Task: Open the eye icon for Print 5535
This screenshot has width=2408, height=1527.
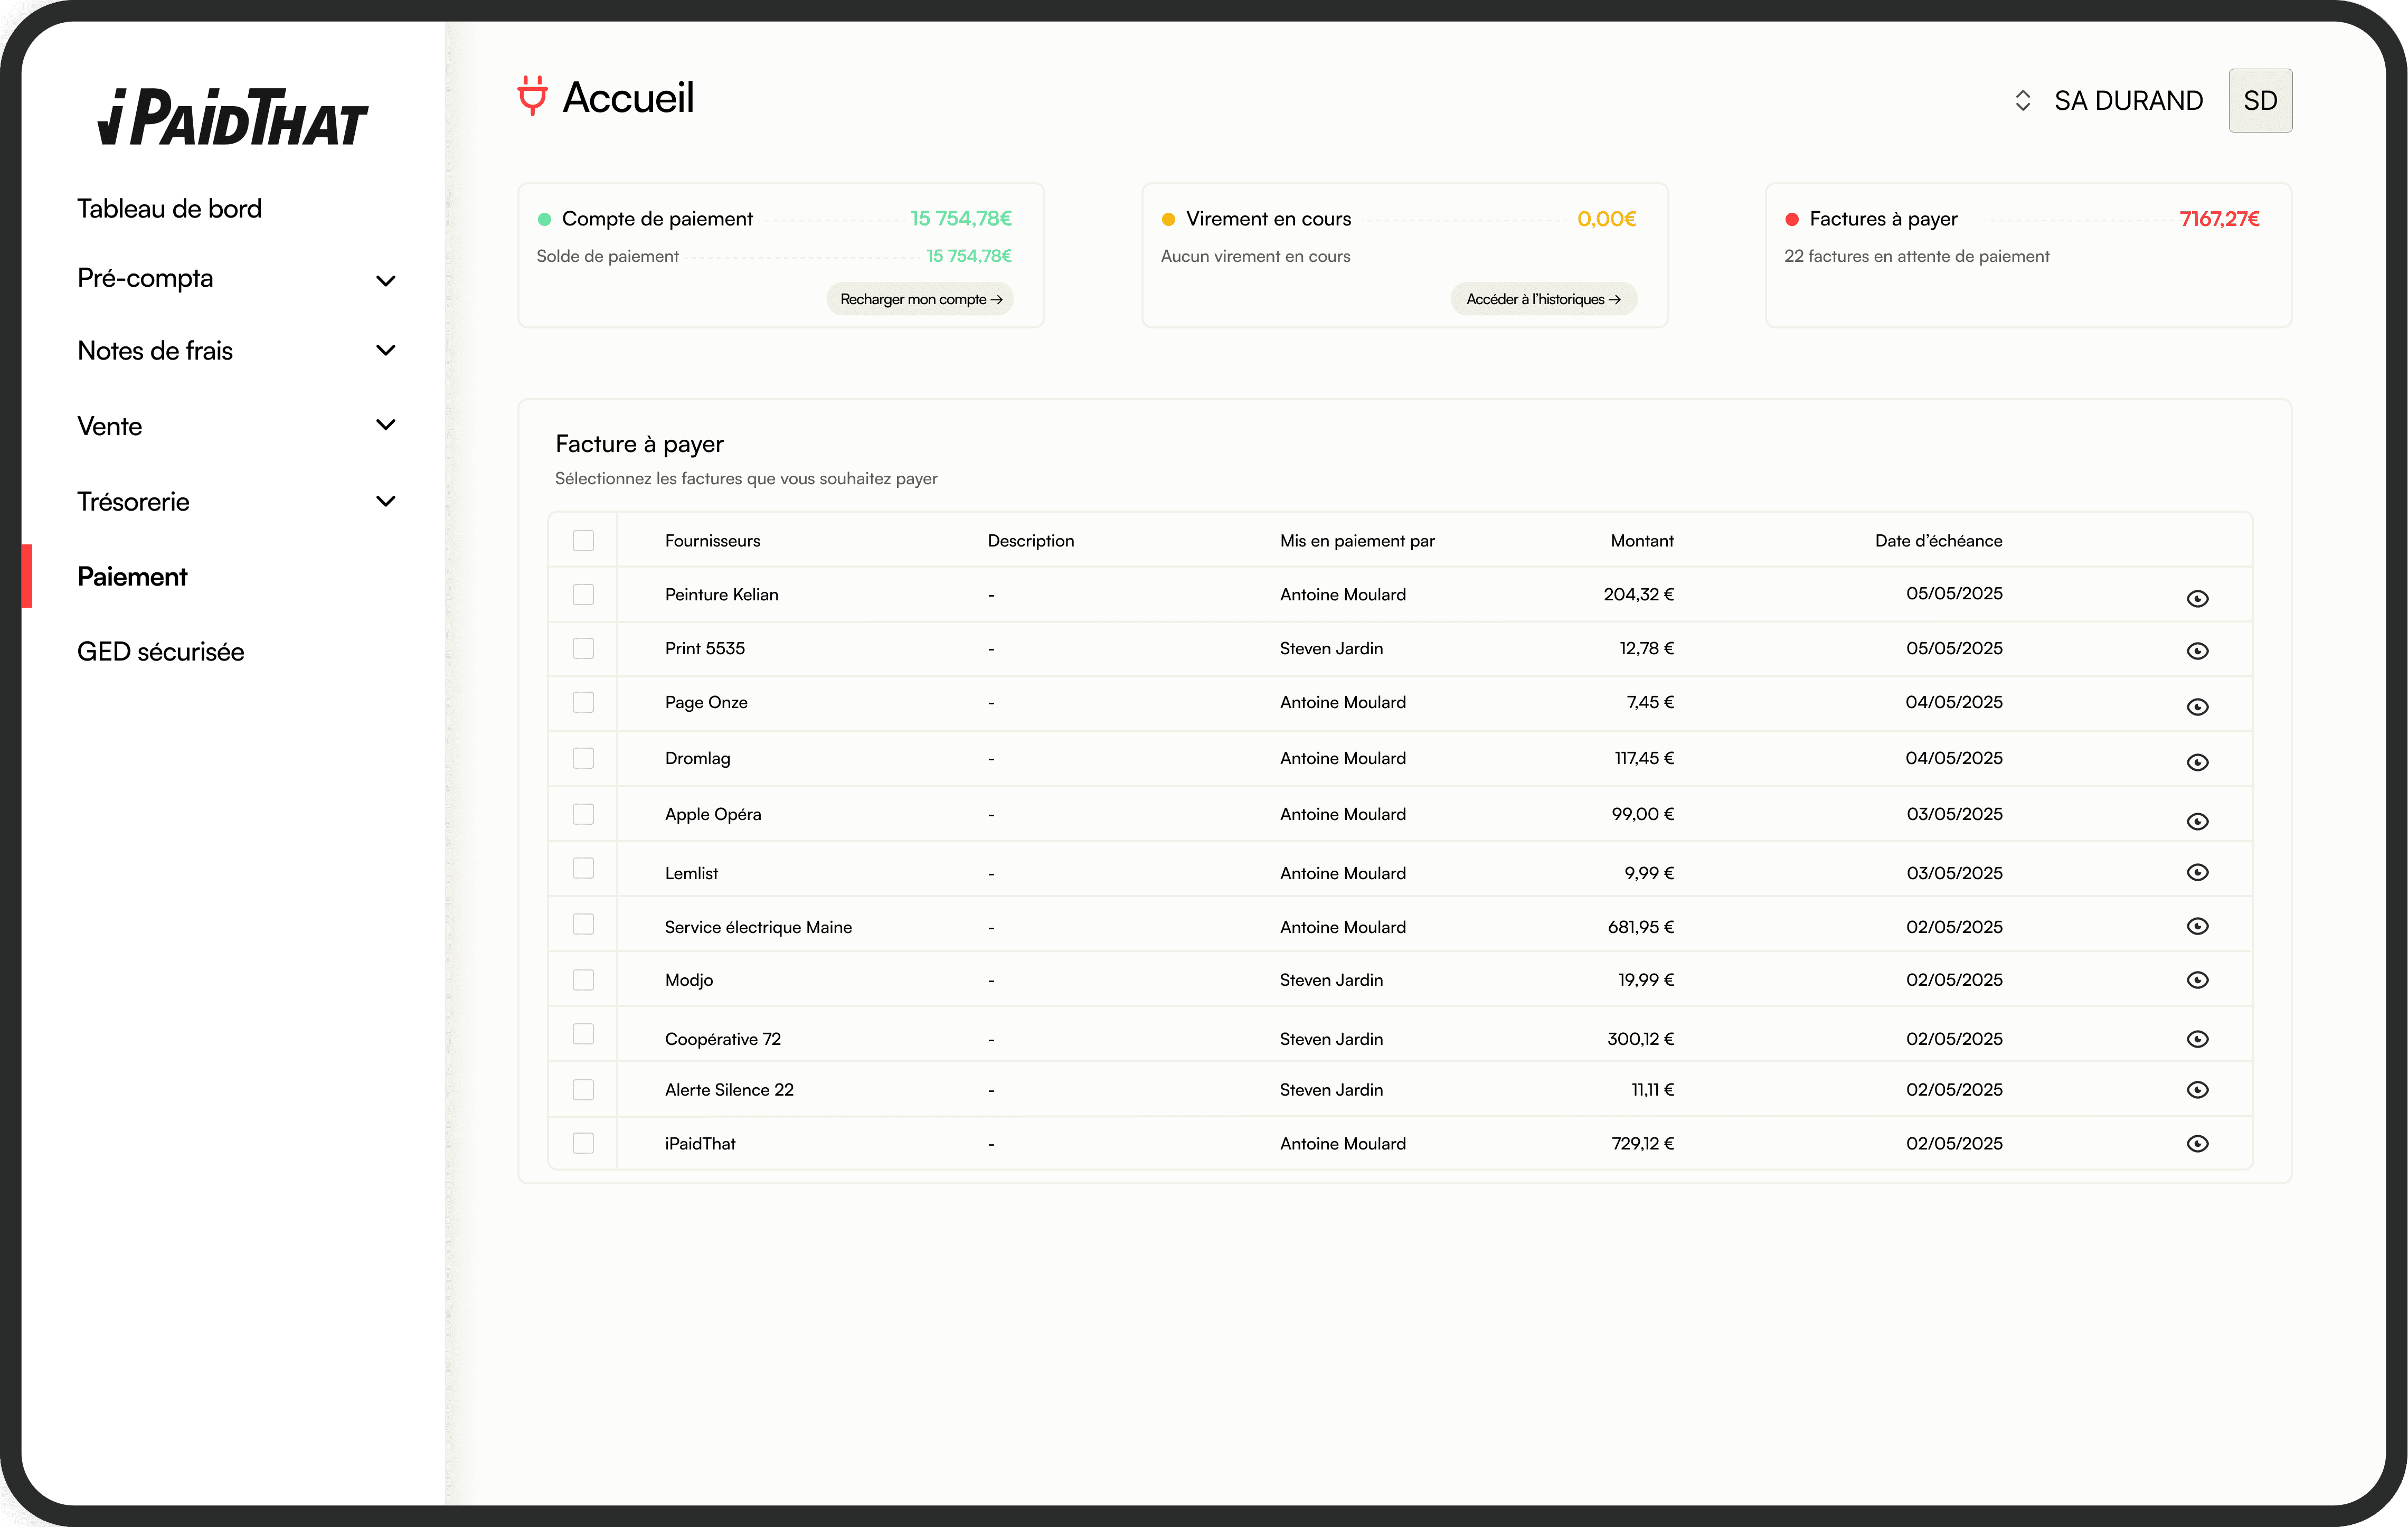Action: tap(2197, 651)
